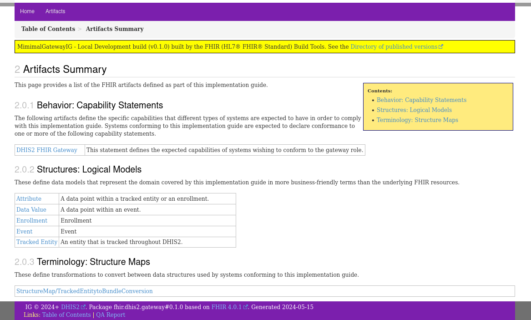Open the QA Report footer link

click(111, 315)
